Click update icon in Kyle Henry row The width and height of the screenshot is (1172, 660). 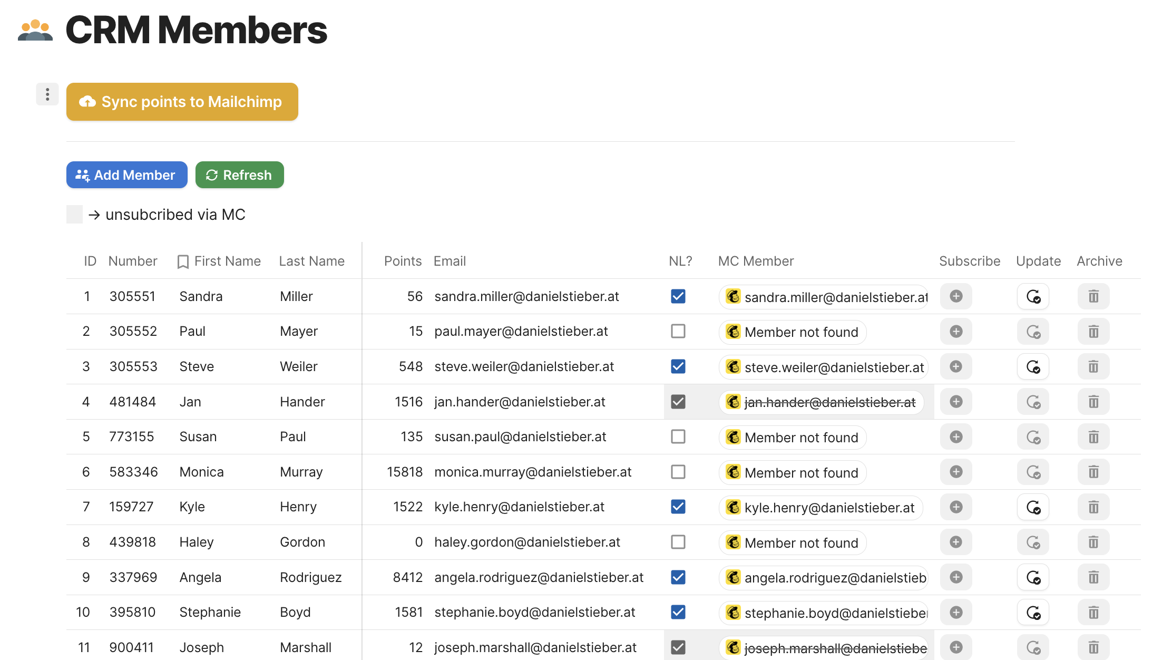pyautogui.click(x=1033, y=507)
